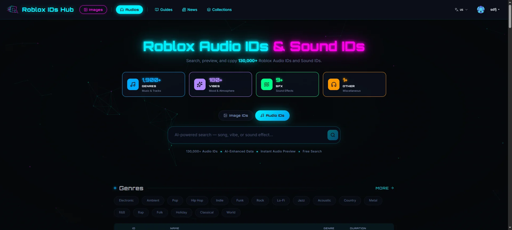
Task: Click the headphones Other icon
Action: coord(334,84)
